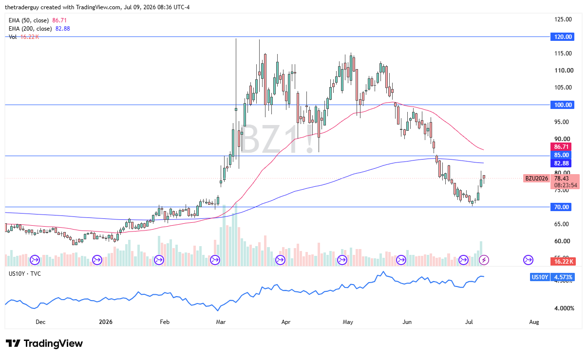Select the EMA (200, close) legend entry
This screenshot has height=358, width=587.
39,29
